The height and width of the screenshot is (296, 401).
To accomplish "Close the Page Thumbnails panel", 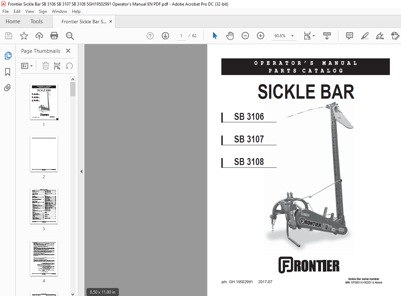I will (x=68, y=51).
